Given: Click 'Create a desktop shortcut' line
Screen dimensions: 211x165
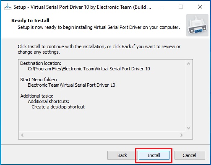Looking at the screenshot, I should click(58, 107).
